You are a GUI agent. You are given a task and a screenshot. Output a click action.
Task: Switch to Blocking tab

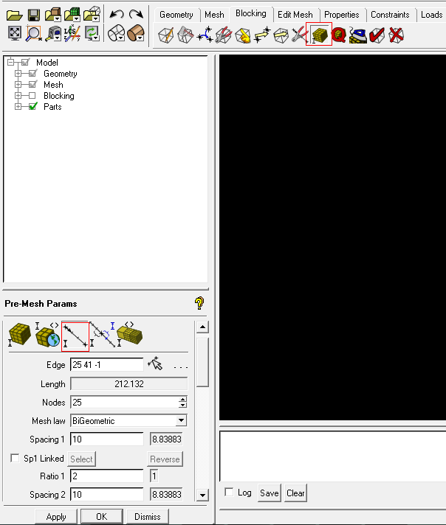251,13
